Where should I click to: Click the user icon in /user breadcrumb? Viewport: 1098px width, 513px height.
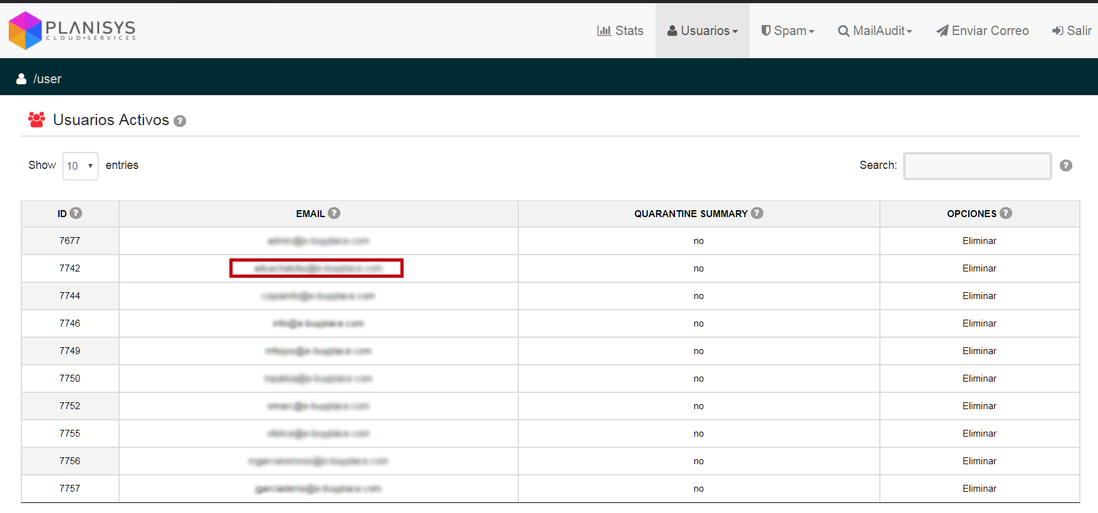(21, 79)
